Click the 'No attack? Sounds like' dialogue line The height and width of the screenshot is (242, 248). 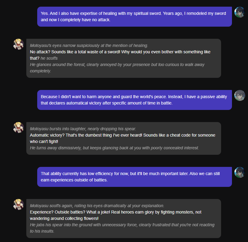pos(120,52)
